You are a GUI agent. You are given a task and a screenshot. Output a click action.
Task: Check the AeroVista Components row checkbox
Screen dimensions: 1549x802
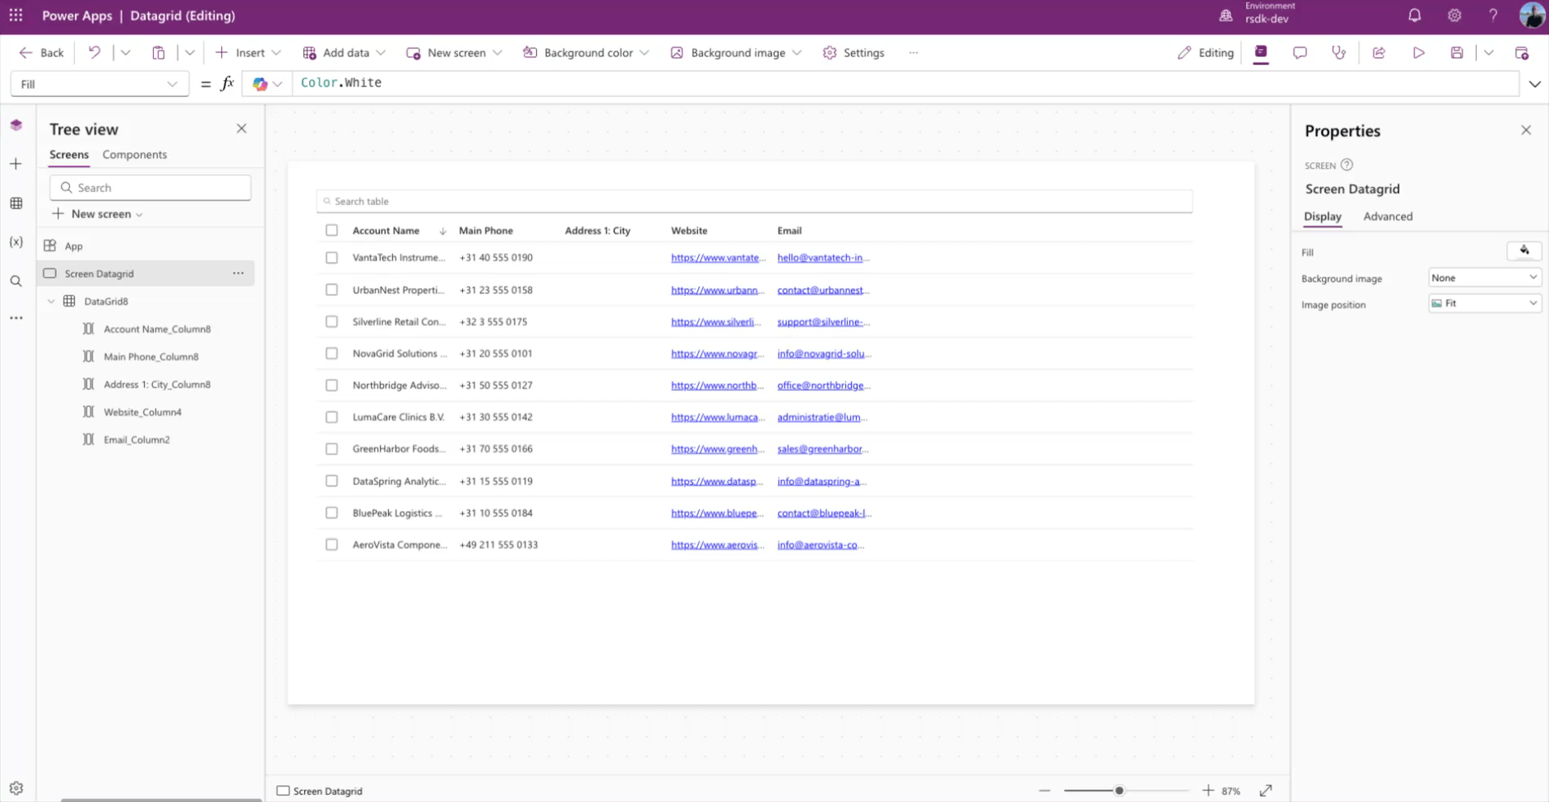(x=332, y=545)
